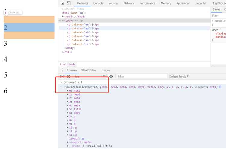Image resolution: width=226 pixels, height=149 pixels.
Task: Select the html lang="en" DOM line
Action: (74, 13)
